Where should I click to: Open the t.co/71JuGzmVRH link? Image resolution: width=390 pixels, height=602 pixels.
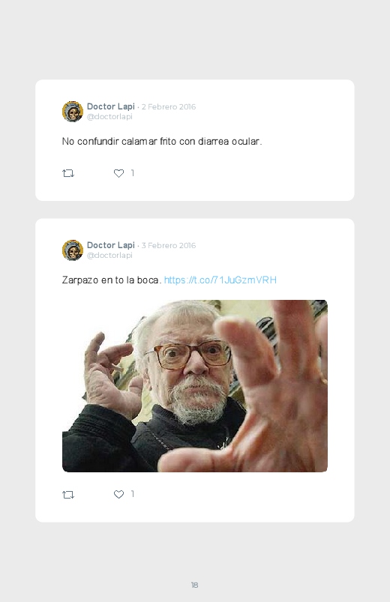pos(220,280)
